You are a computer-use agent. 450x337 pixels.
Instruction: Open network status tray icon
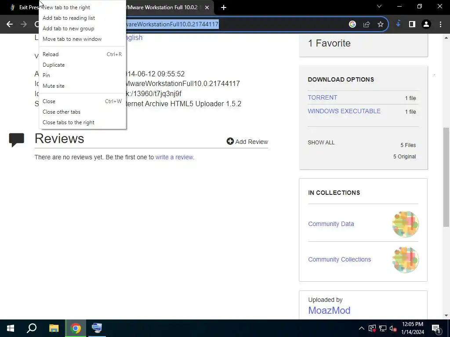tap(383, 328)
